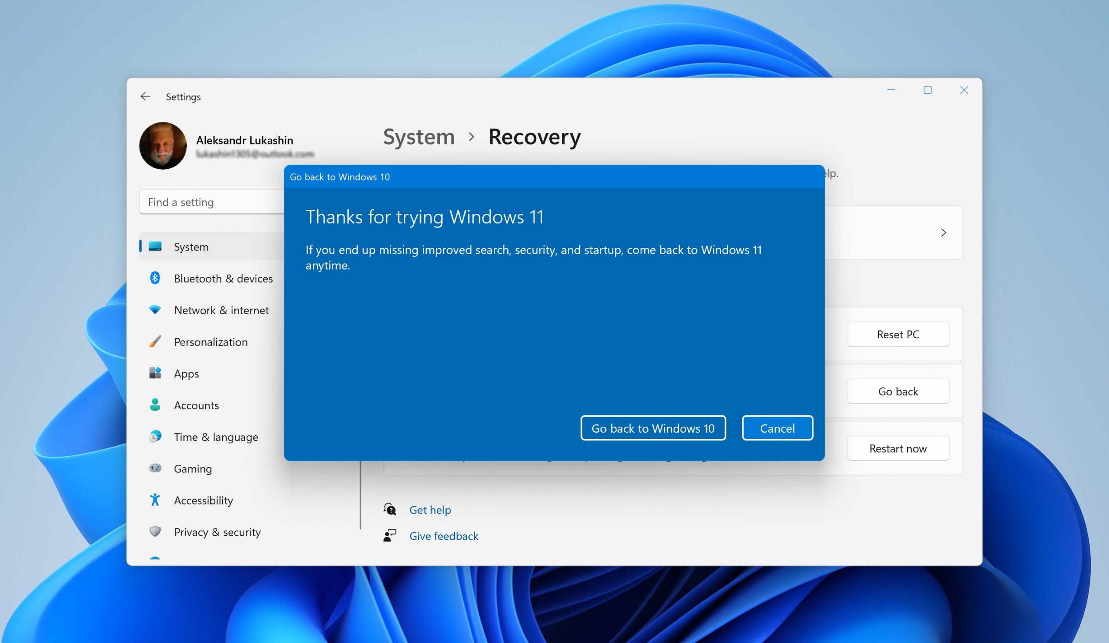Close the Settings window
The height and width of the screenshot is (643, 1109).
pos(964,90)
